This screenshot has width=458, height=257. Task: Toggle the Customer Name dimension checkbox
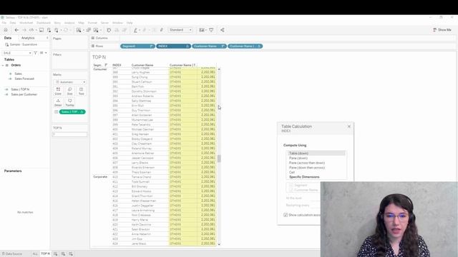(291, 190)
